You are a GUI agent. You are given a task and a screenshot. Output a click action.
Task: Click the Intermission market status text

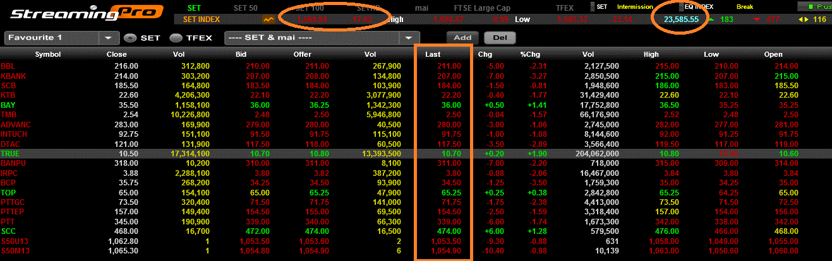click(x=636, y=7)
